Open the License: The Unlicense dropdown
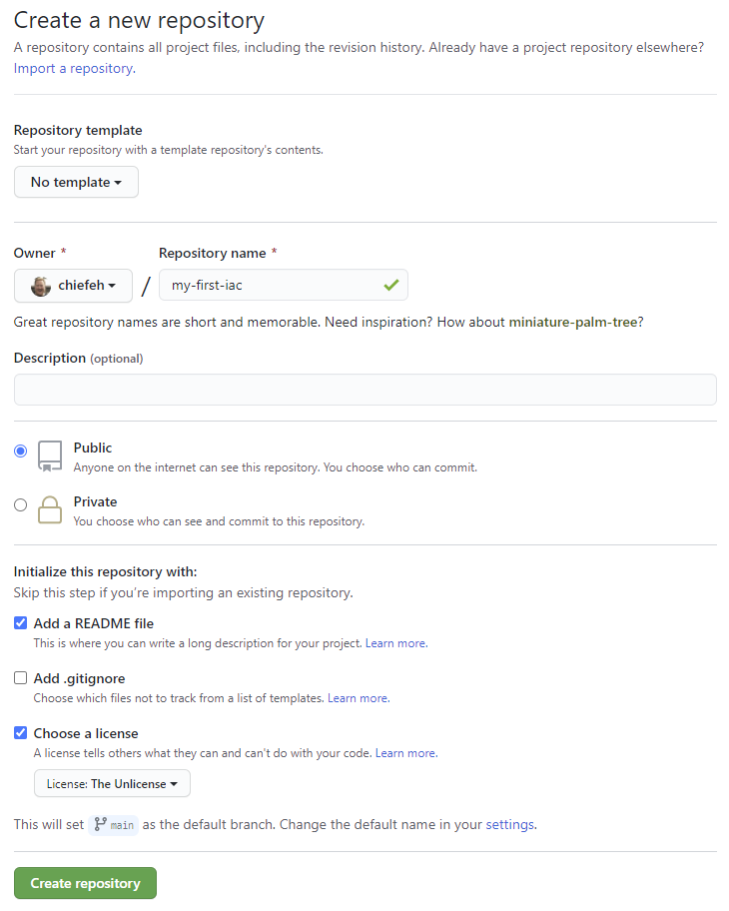The width and height of the screenshot is (729, 911). point(112,784)
